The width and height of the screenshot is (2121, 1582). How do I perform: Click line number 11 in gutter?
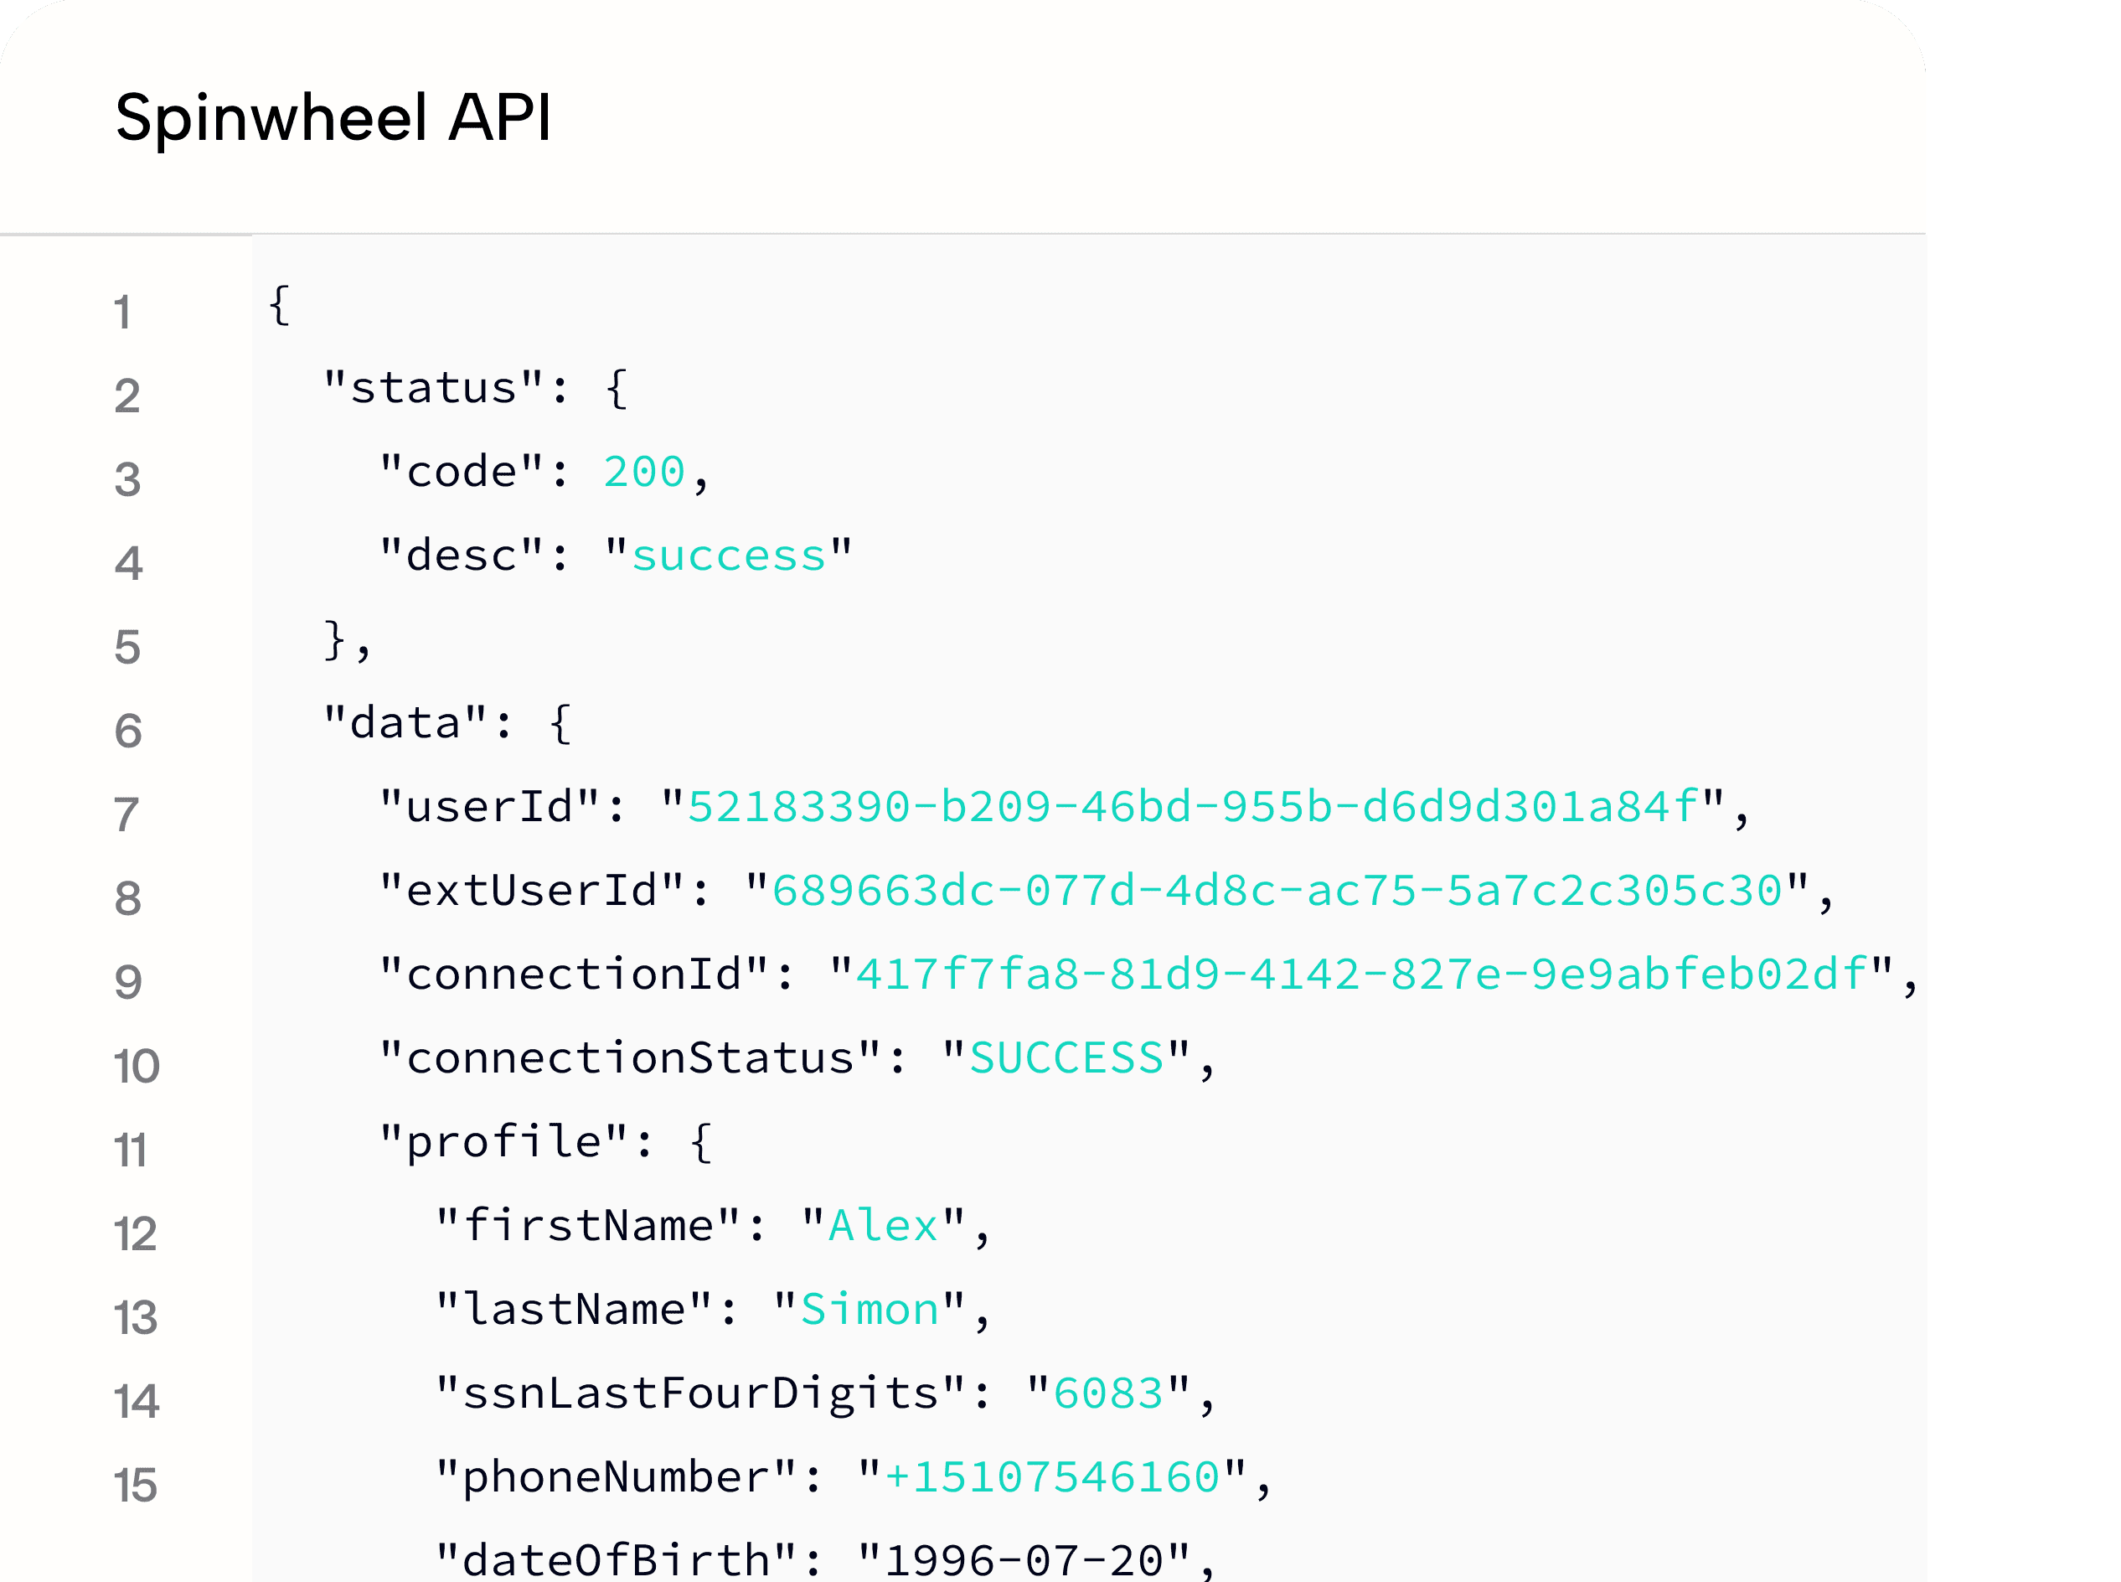[130, 1150]
